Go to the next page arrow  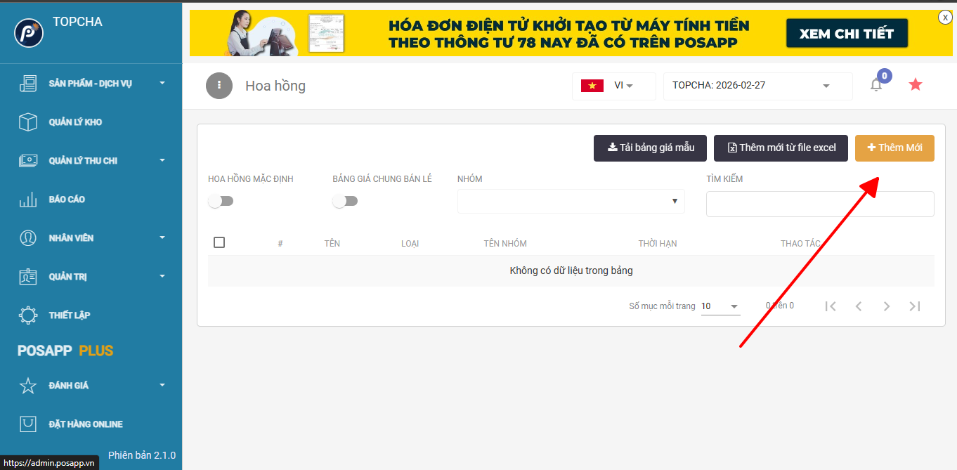click(887, 306)
